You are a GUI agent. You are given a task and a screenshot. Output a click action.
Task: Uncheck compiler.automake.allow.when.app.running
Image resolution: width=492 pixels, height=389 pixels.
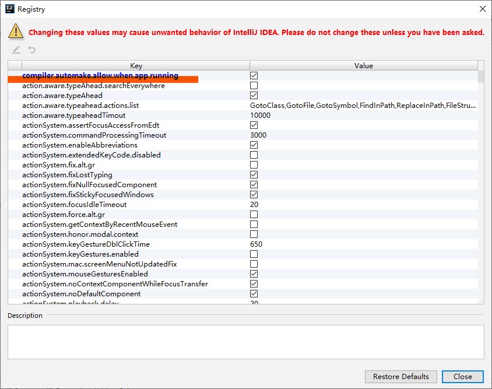254,76
